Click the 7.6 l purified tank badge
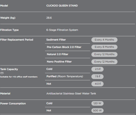This screenshot has width=136, height=115. pos(97,76)
